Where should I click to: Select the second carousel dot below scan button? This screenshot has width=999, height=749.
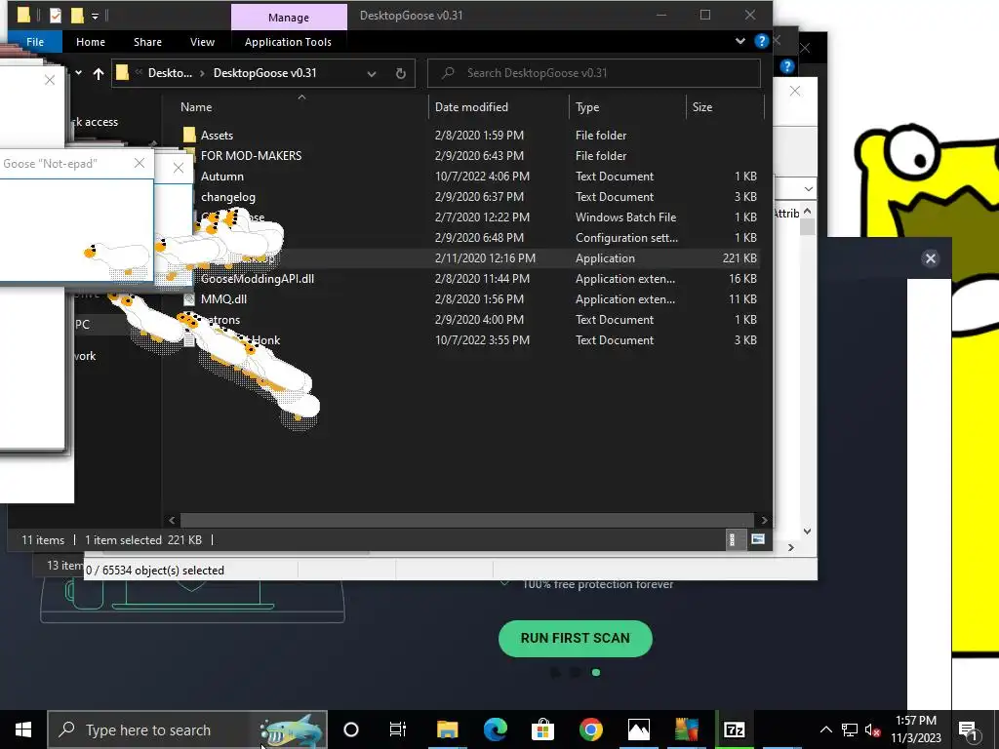pyautogui.click(x=576, y=672)
